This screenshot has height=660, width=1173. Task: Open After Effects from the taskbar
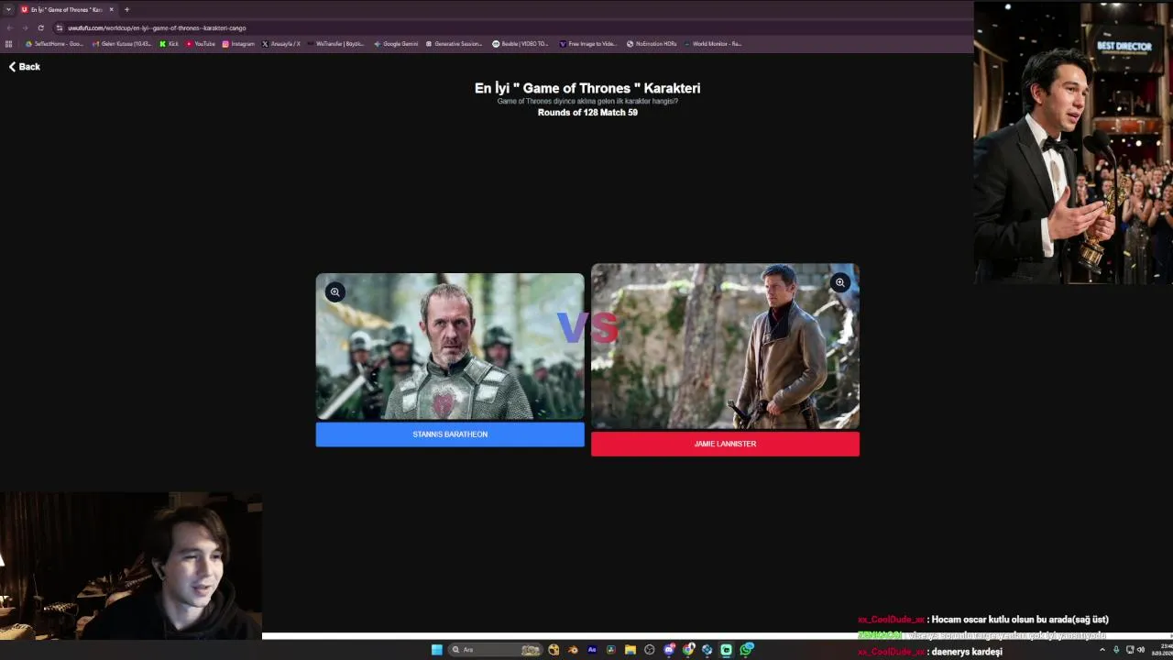click(592, 650)
